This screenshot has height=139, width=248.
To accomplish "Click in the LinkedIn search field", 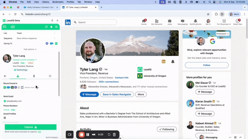I will pos(96,22).
